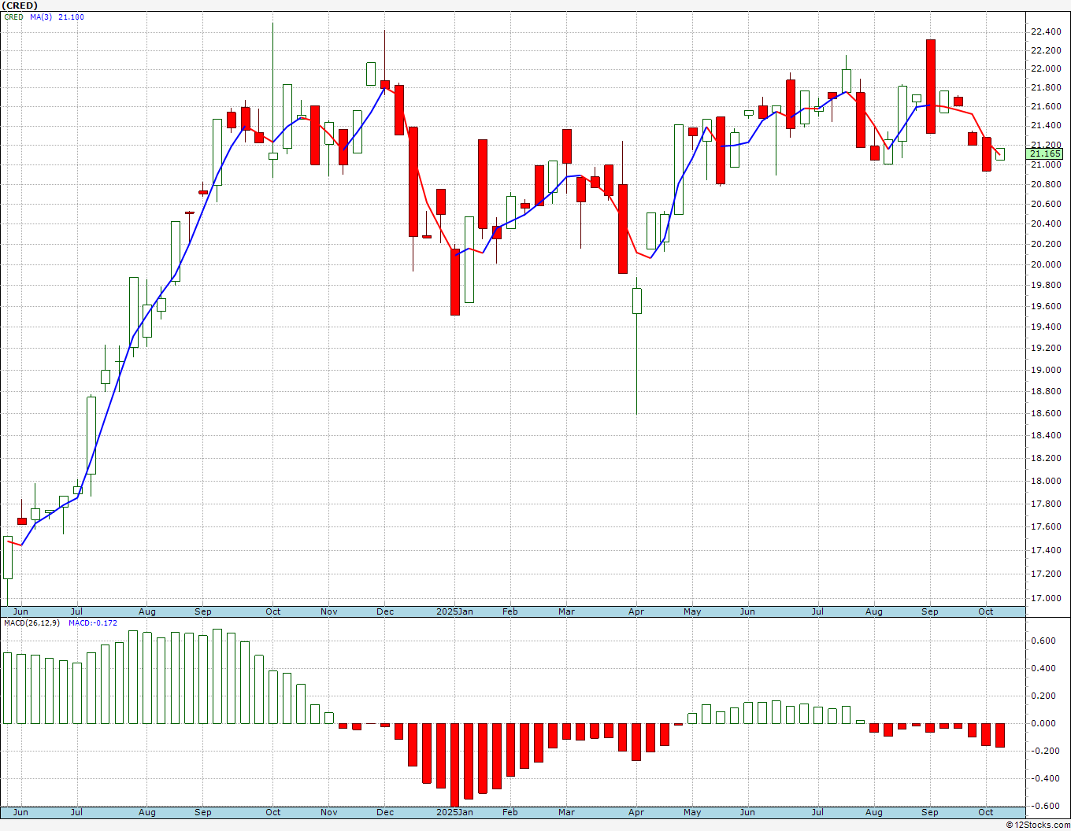This screenshot has width=1071, height=831.
Task: Click the 20.000 price axis label
Action: 1045,264
